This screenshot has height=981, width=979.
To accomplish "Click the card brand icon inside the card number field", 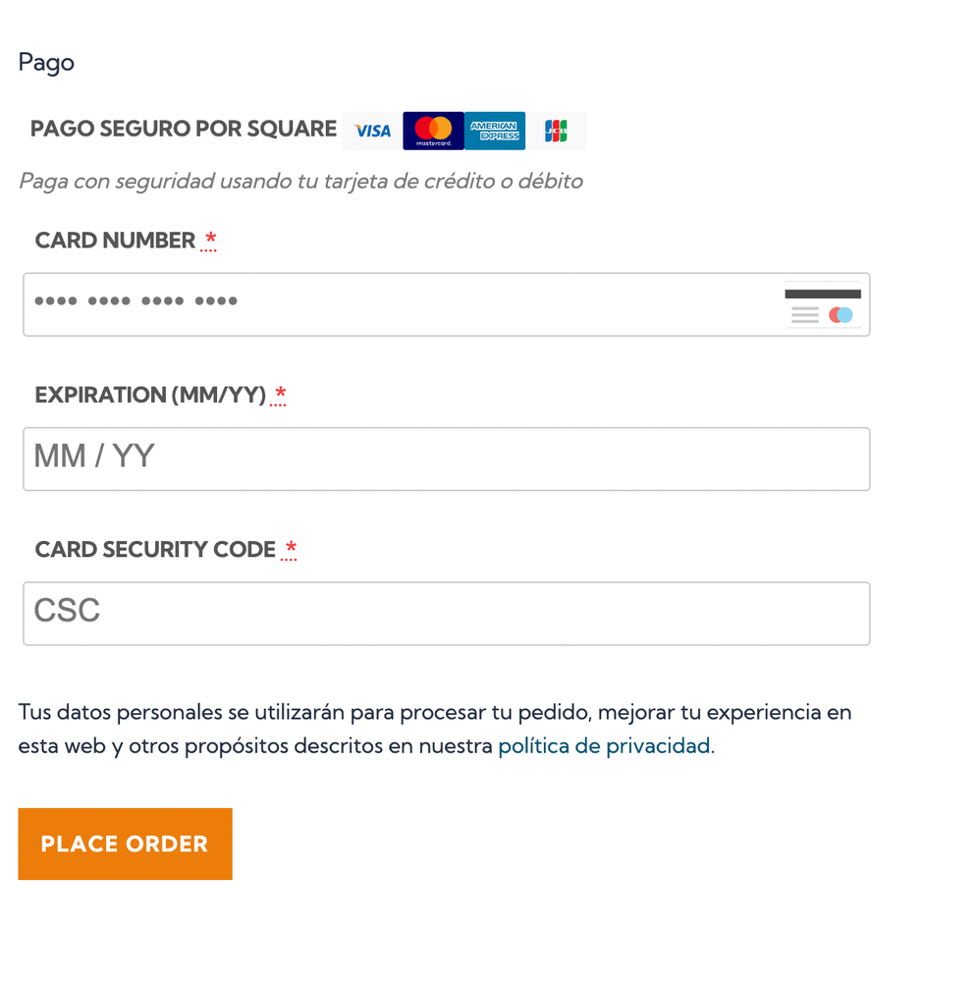I will coord(823,304).
